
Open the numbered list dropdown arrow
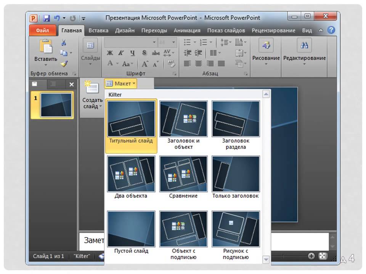click(211, 42)
